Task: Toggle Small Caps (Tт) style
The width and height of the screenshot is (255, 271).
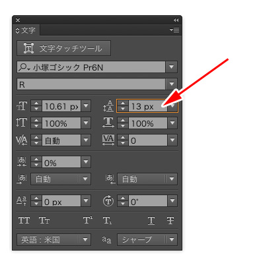Action: tap(44, 220)
